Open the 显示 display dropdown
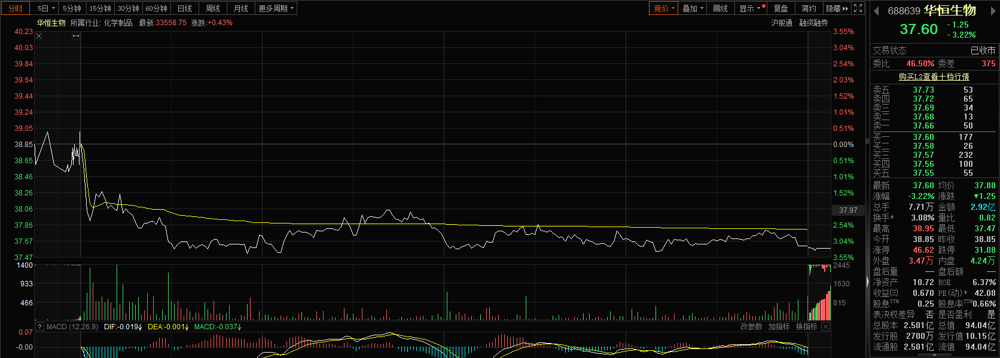The height and width of the screenshot is (358, 1000). point(751,8)
